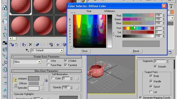Click the Specular color swatch

(x=33, y=88)
